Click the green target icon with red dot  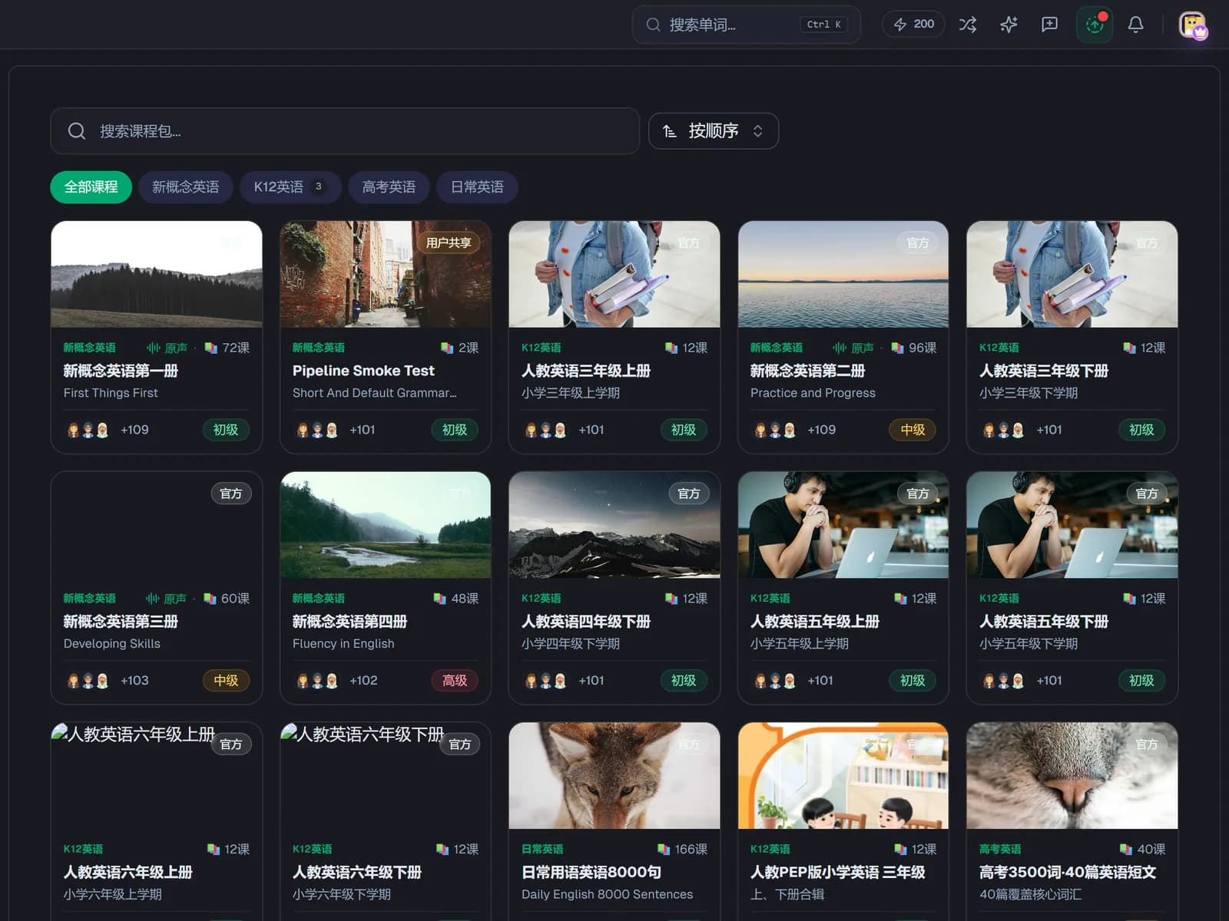1095,25
